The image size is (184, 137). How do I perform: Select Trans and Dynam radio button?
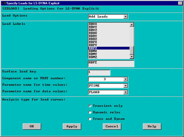(x=90, y=119)
